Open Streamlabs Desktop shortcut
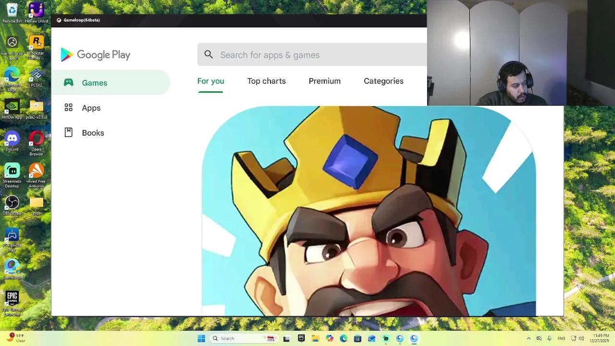This screenshot has width=615, height=346. pyautogui.click(x=12, y=175)
